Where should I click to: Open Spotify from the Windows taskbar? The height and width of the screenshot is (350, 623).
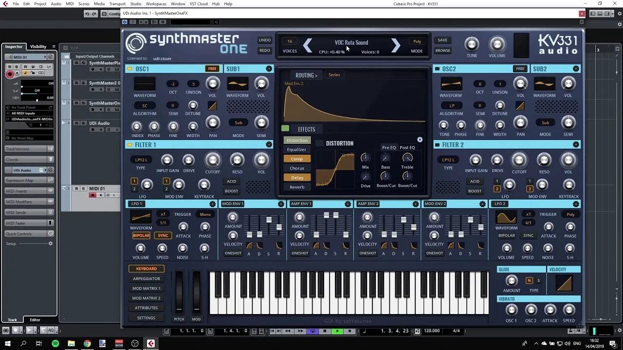[x=55, y=343]
